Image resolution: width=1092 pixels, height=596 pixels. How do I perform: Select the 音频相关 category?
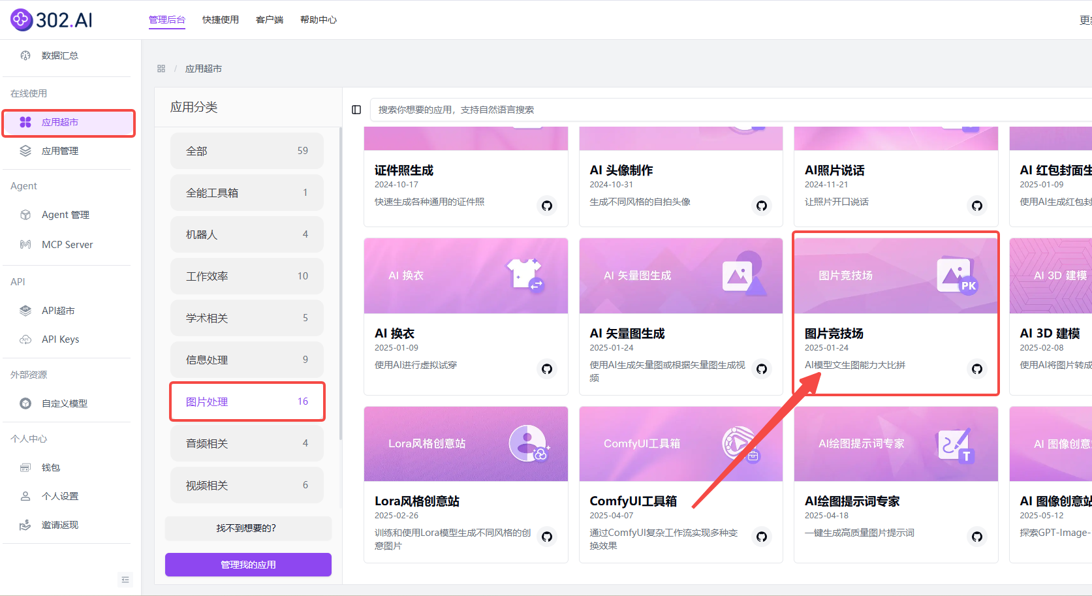click(x=247, y=443)
